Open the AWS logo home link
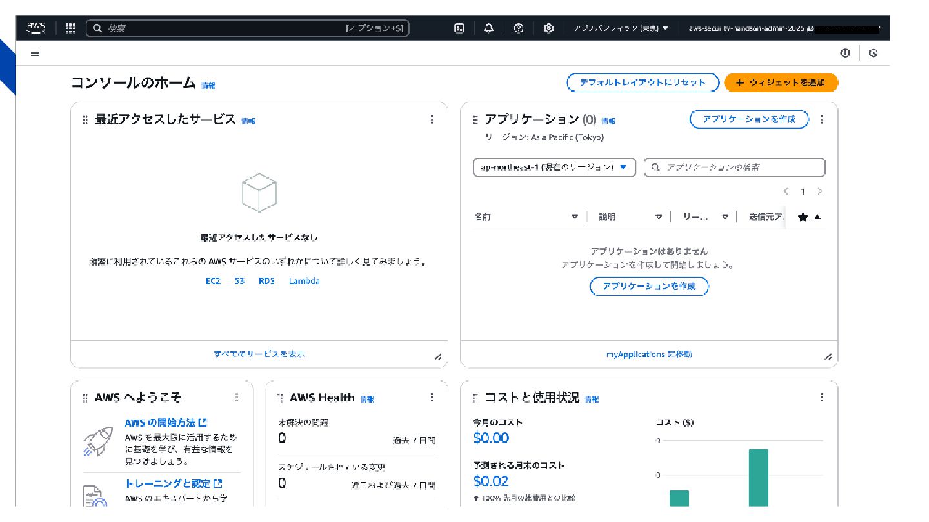This screenshot has height=522, width=929. [35, 28]
